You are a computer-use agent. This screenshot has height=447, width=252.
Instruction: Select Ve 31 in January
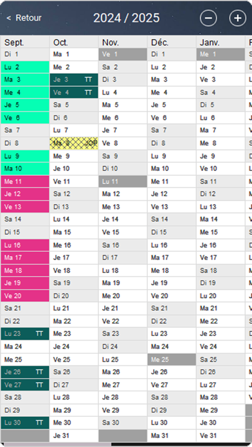[221, 435]
